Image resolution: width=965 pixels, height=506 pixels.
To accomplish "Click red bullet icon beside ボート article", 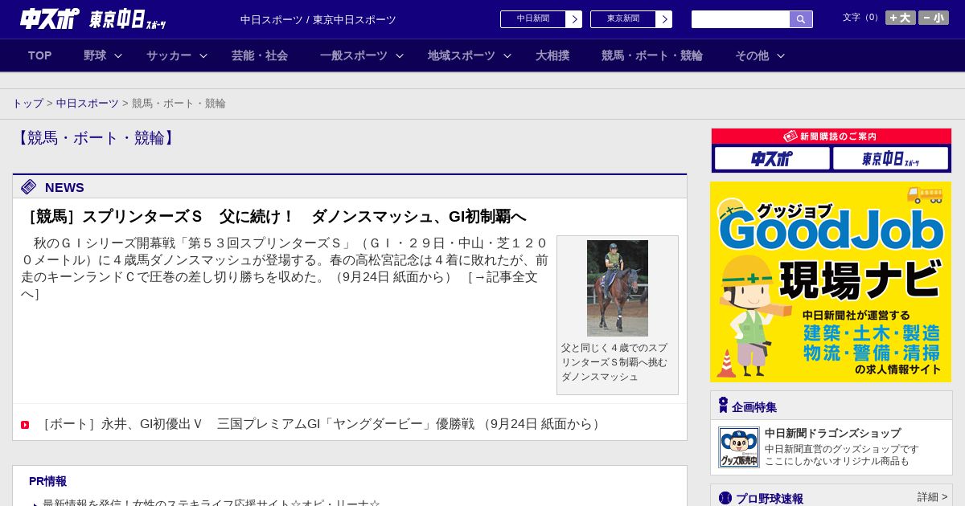I will [25, 425].
